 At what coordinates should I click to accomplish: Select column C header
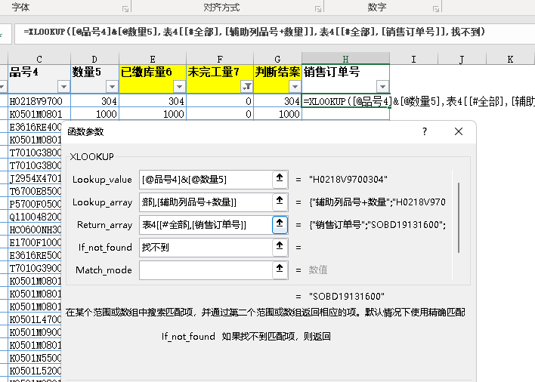point(39,59)
